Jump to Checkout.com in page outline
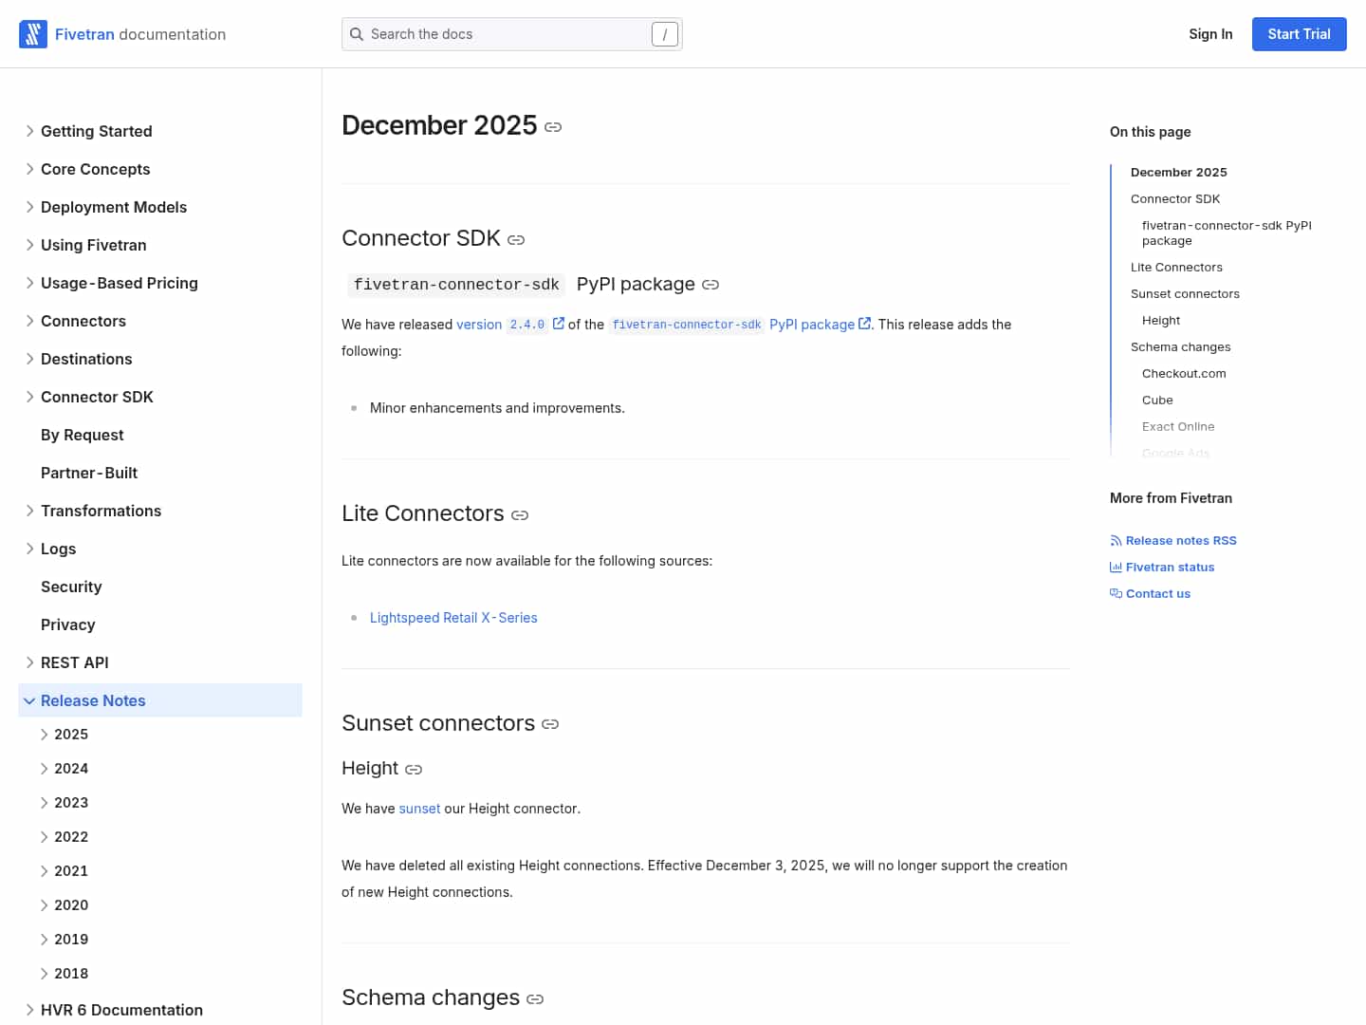Image resolution: width=1366 pixels, height=1025 pixels. [x=1184, y=374]
